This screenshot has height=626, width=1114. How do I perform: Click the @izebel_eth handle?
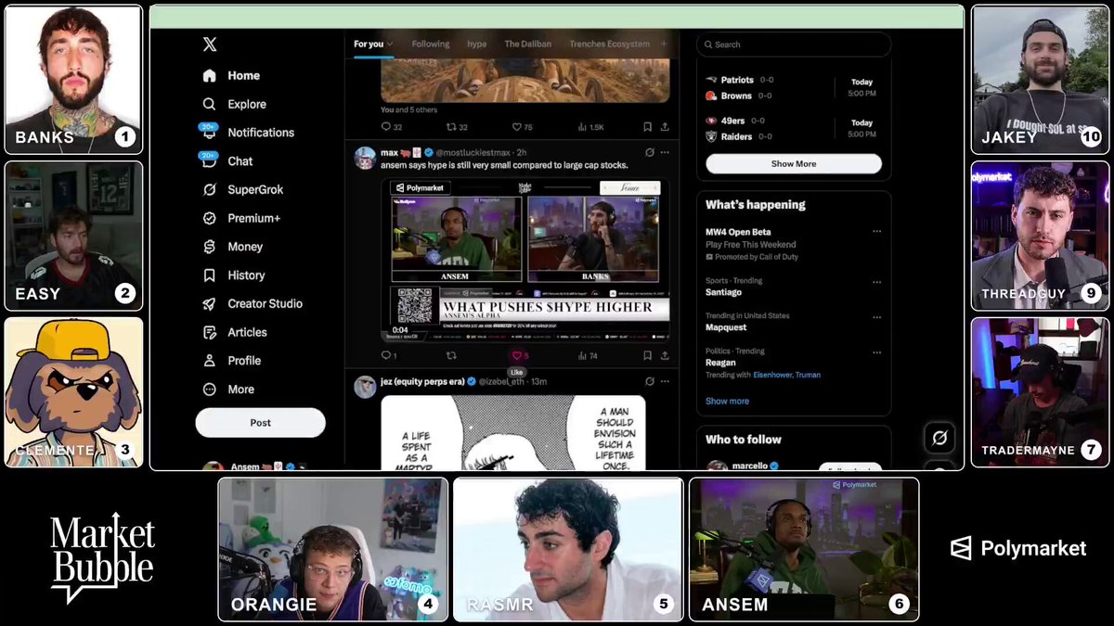pyautogui.click(x=504, y=381)
